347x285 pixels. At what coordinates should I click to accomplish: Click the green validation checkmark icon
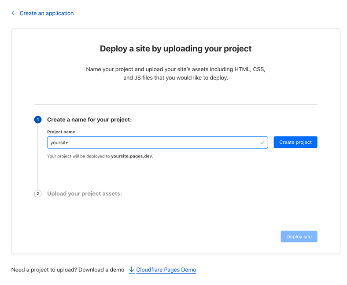[x=262, y=142]
